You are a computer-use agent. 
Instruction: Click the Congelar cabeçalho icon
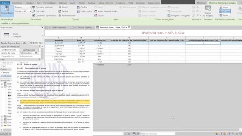(169, 15)
